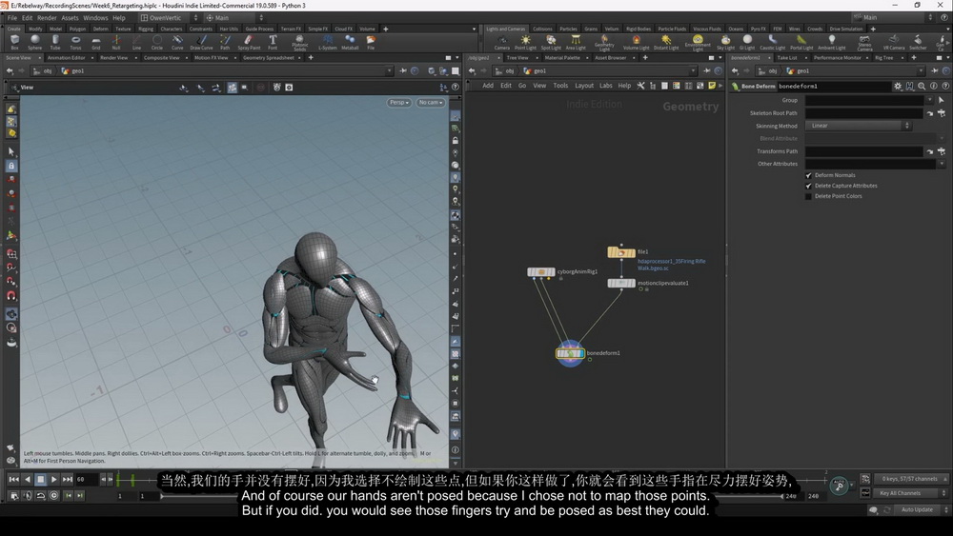
Task: Select the Sphere shelf tool
Action: [34, 42]
